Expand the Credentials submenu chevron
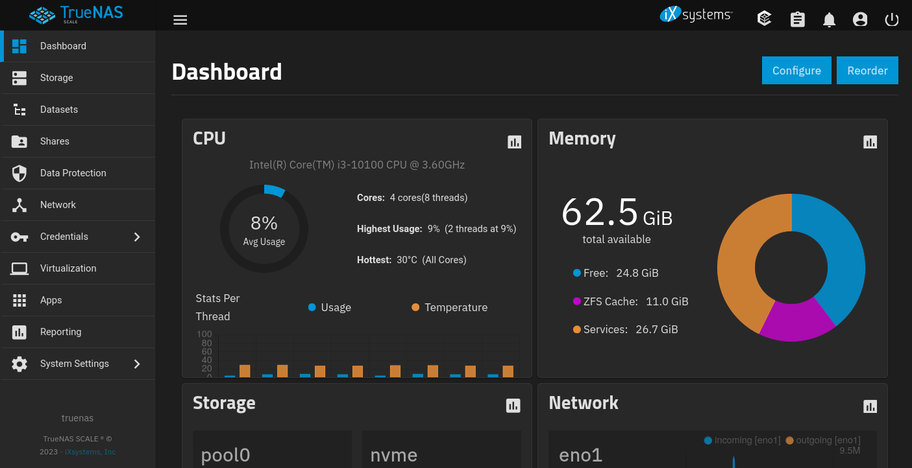 [137, 237]
